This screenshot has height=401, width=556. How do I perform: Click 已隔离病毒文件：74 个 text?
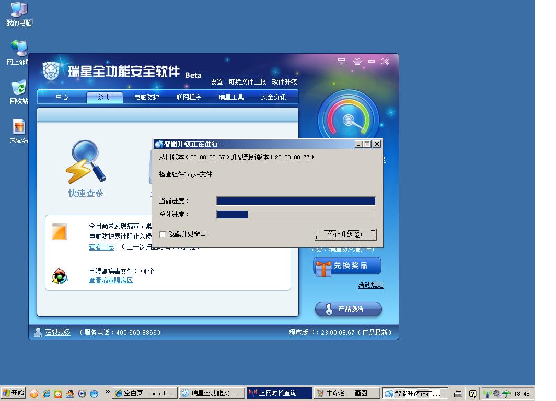[x=122, y=272]
